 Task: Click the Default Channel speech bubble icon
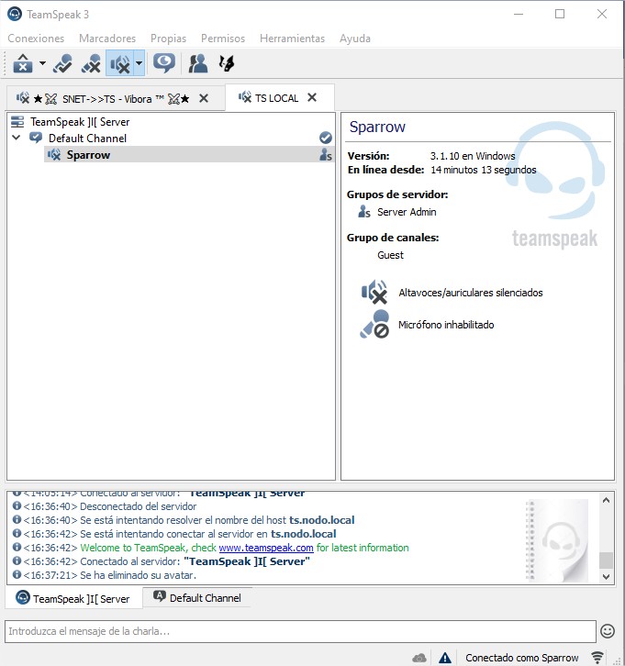(35, 138)
